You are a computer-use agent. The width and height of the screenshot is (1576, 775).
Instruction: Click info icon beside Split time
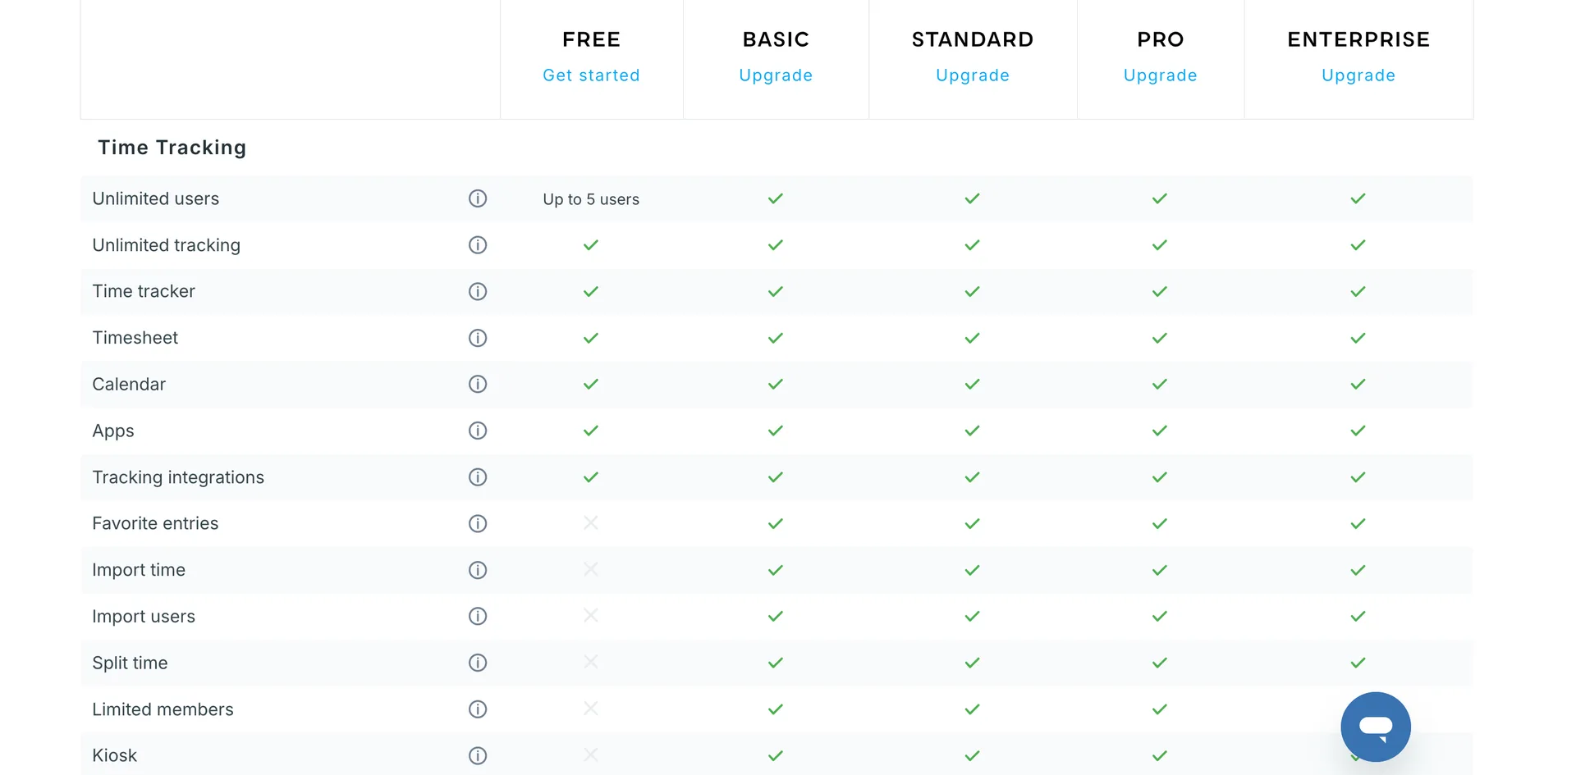coord(478,663)
